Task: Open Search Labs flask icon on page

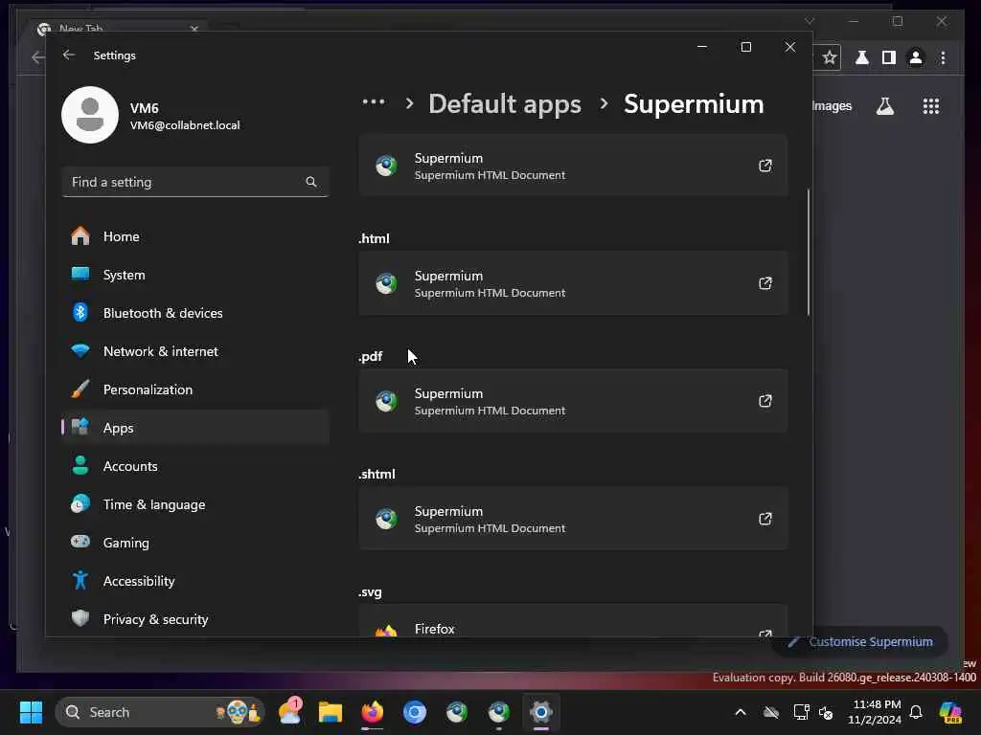Action: click(884, 106)
